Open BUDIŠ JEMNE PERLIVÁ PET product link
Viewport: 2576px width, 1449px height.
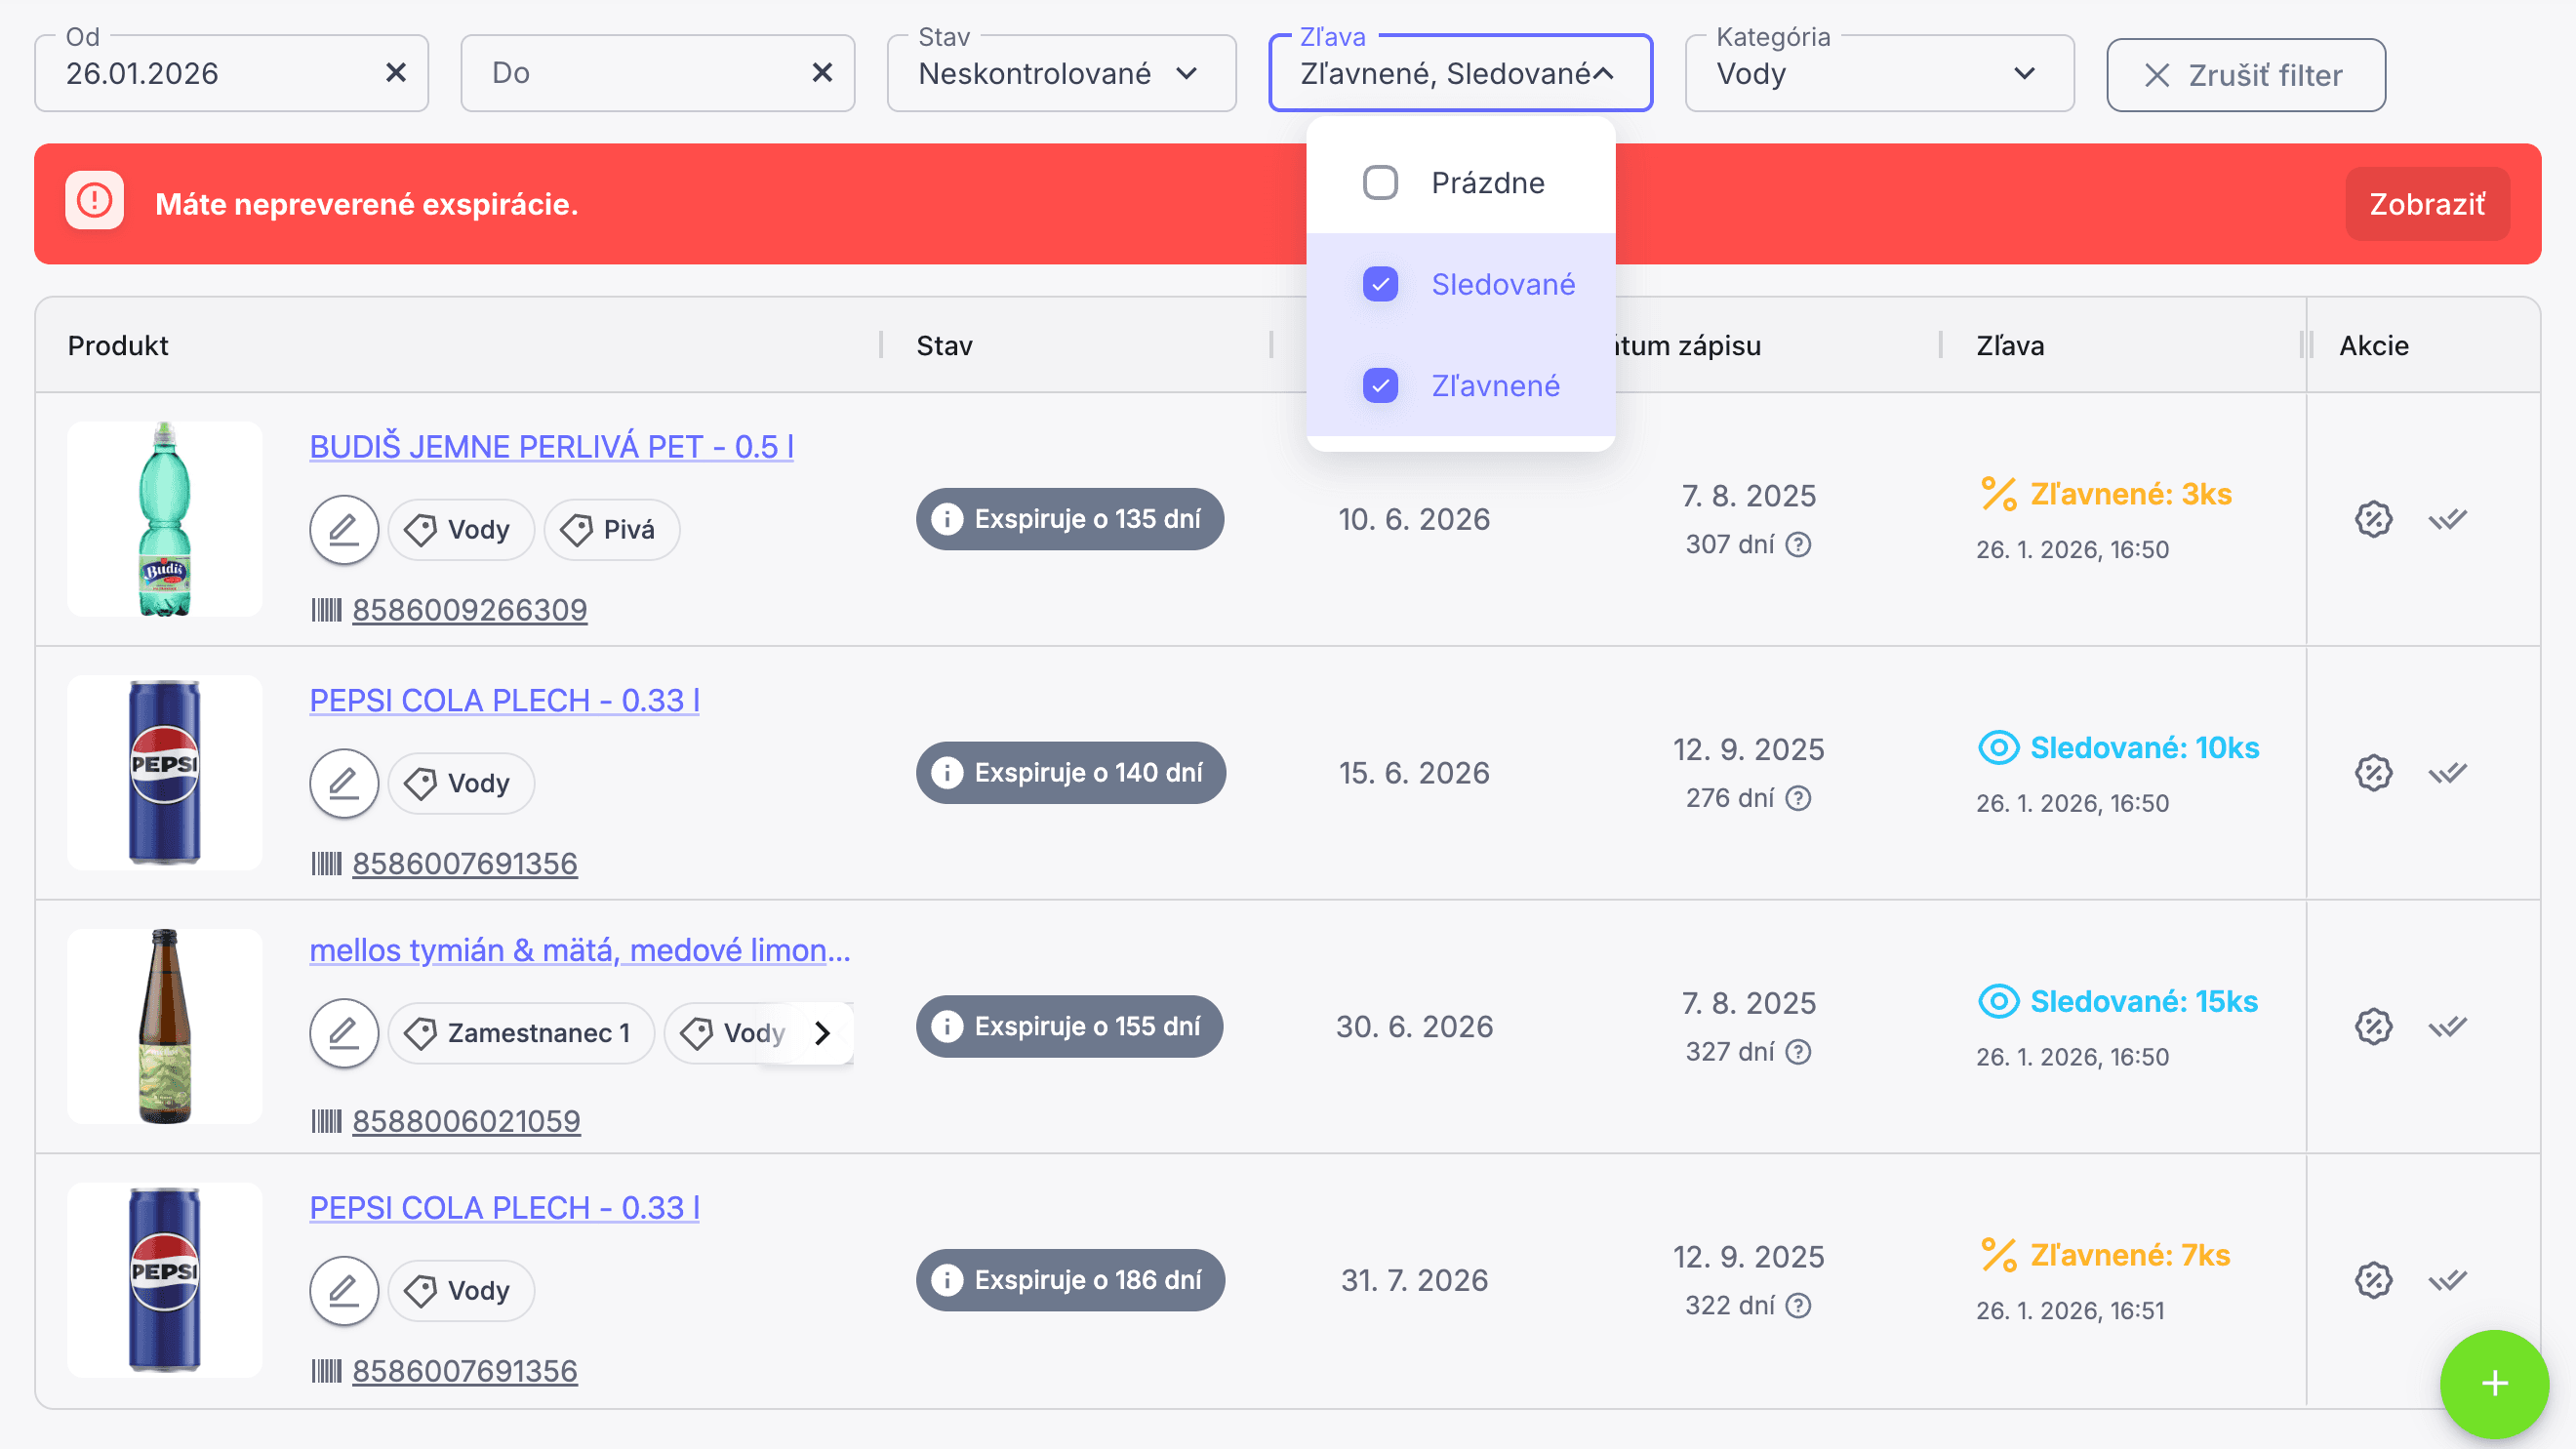(551, 446)
